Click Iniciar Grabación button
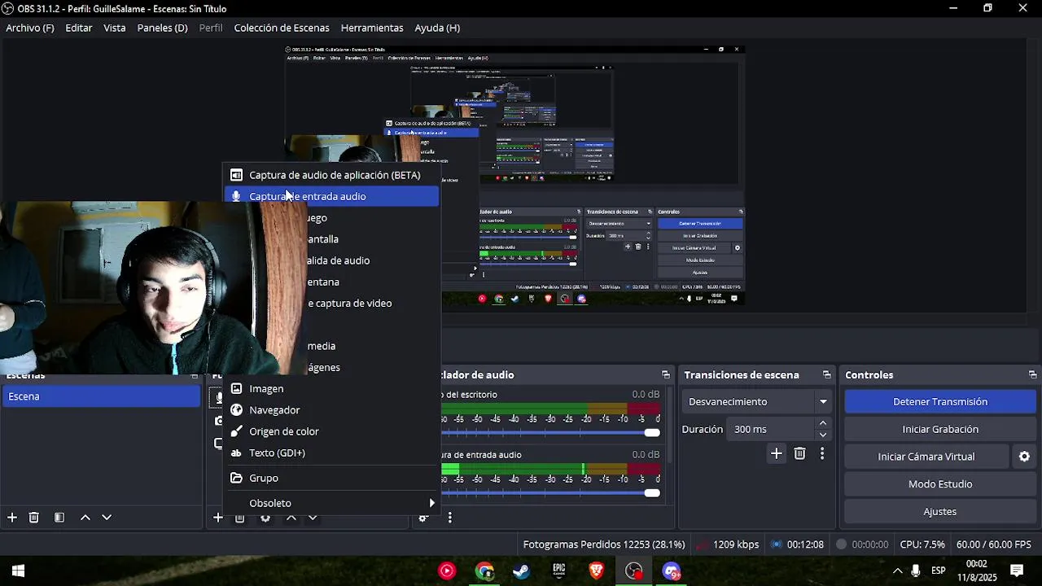This screenshot has height=586, width=1042. (940, 429)
